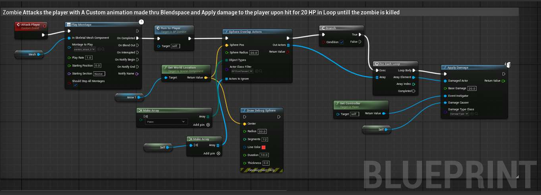Click the On Blend Out exec pin
Image resolution: width=541 pixels, height=195 pixels.
click(138, 45)
